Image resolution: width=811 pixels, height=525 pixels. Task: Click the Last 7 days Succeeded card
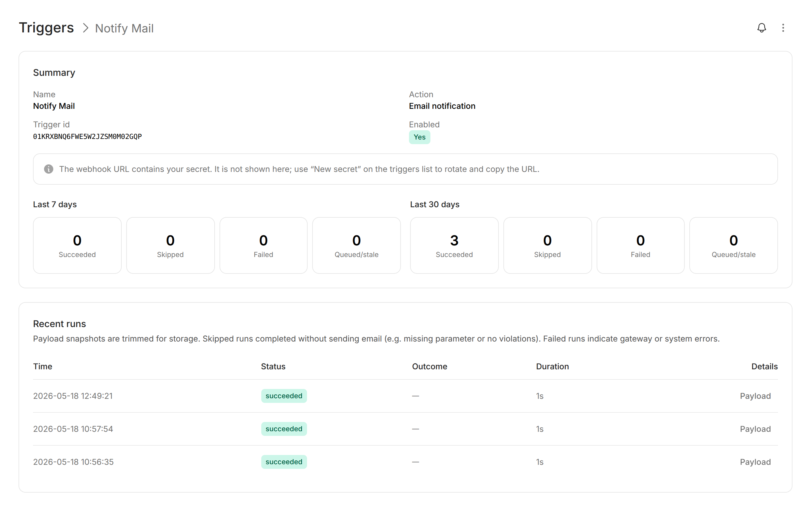[77, 245]
